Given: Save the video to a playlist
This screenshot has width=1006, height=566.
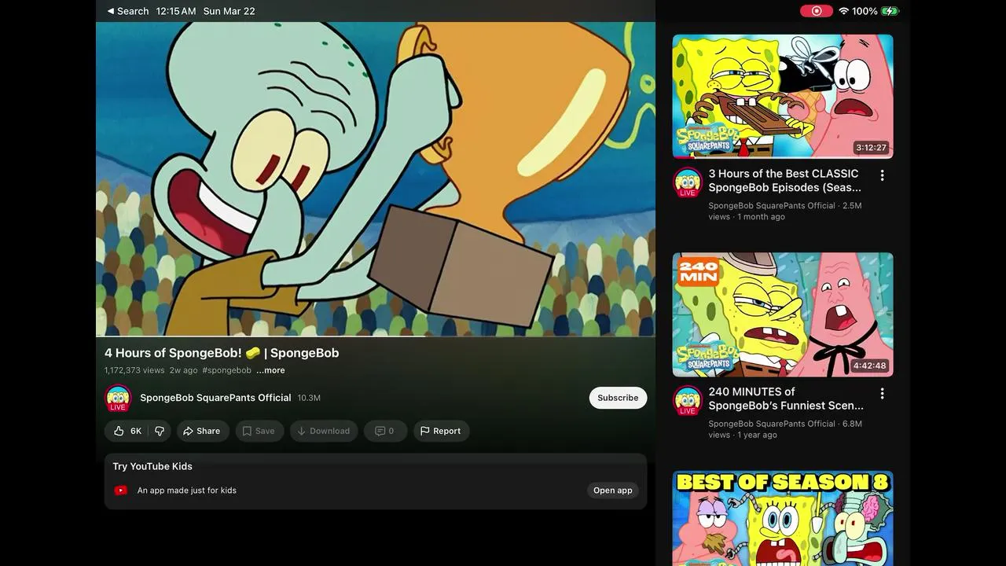Looking at the screenshot, I should click(x=259, y=431).
